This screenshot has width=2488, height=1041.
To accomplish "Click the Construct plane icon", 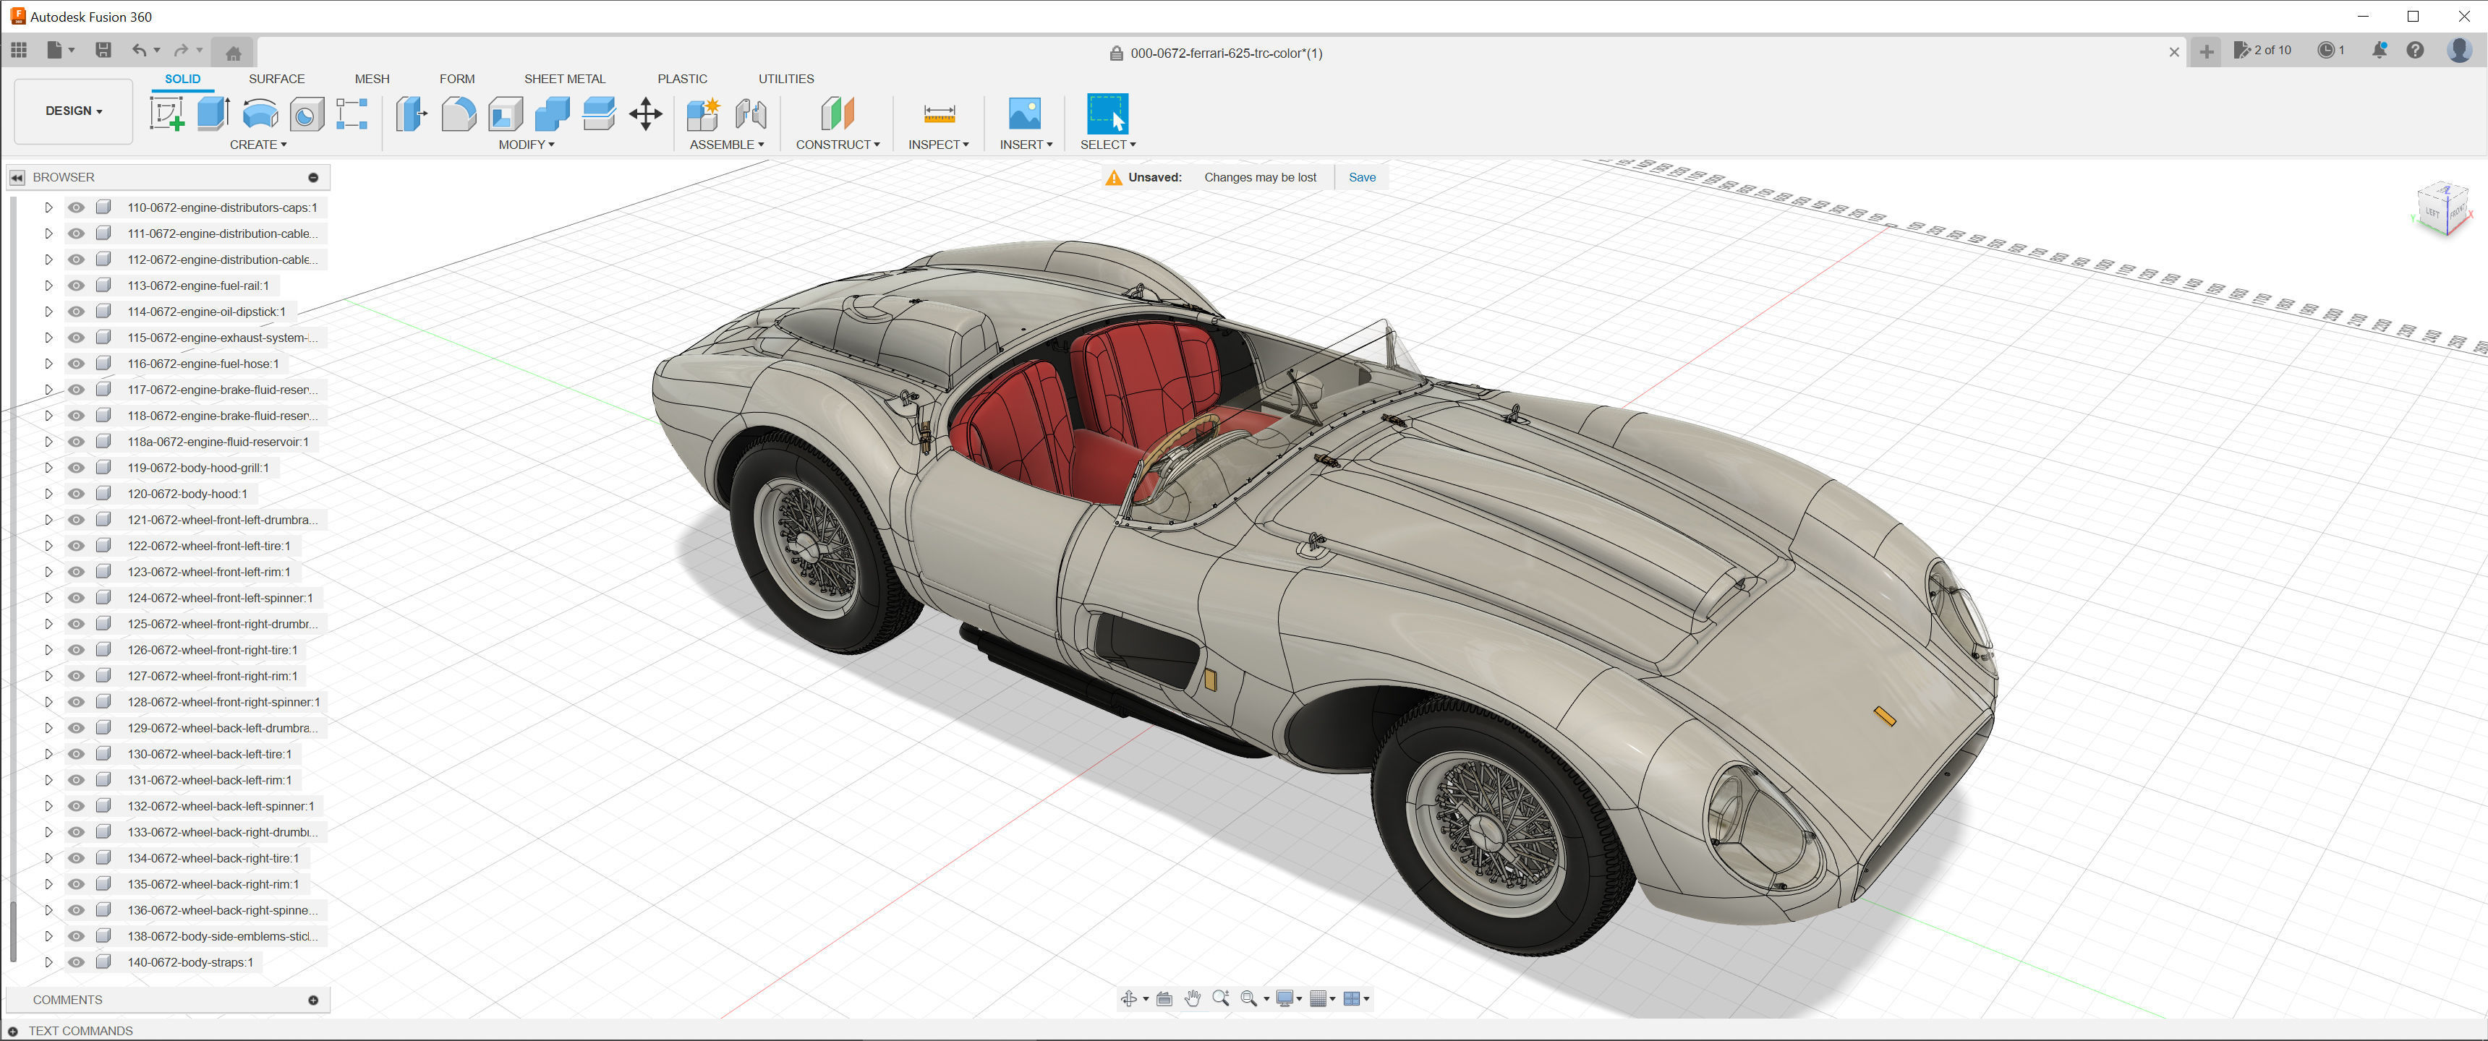I will [838, 114].
